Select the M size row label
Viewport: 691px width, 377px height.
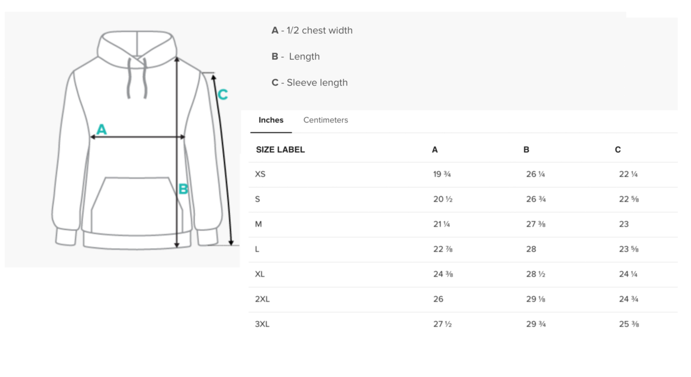click(258, 224)
